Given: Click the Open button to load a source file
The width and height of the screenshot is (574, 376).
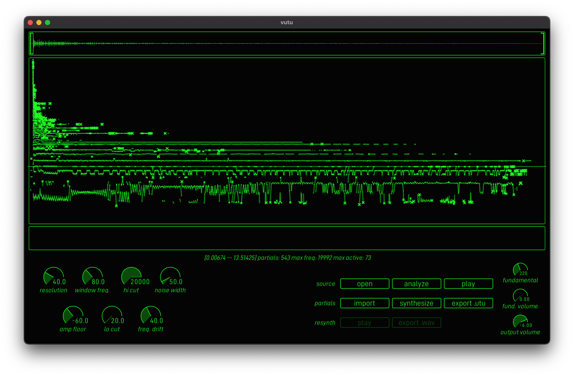Looking at the screenshot, I should 364,283.
